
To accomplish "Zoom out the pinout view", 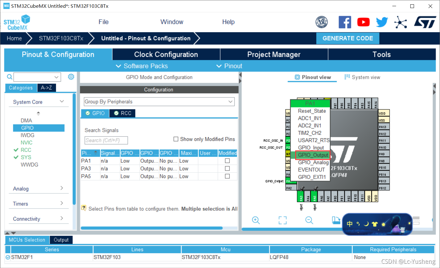I will coord(309,220).
